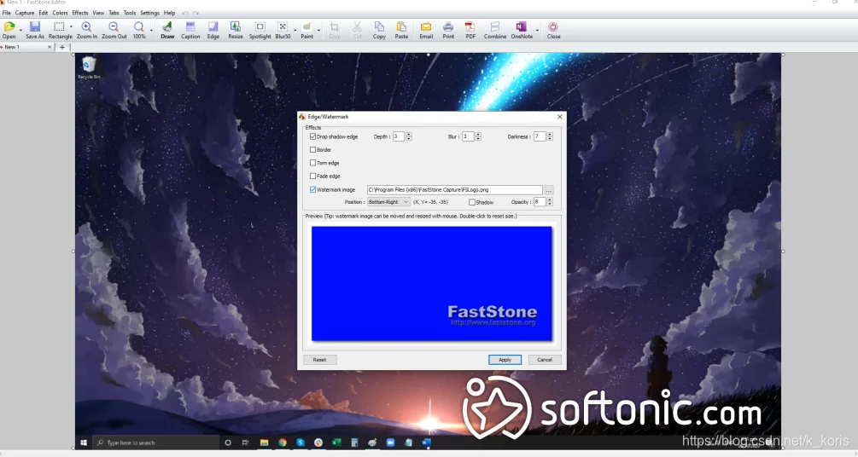Click the Cancel button
The height and width of the screenshot is (457, 858).
(545, 360)
